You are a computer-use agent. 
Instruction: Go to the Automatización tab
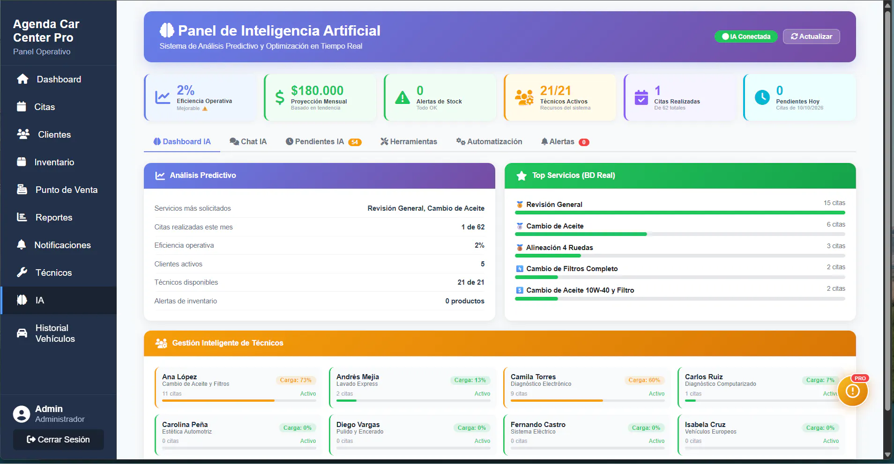pos(489,141)
